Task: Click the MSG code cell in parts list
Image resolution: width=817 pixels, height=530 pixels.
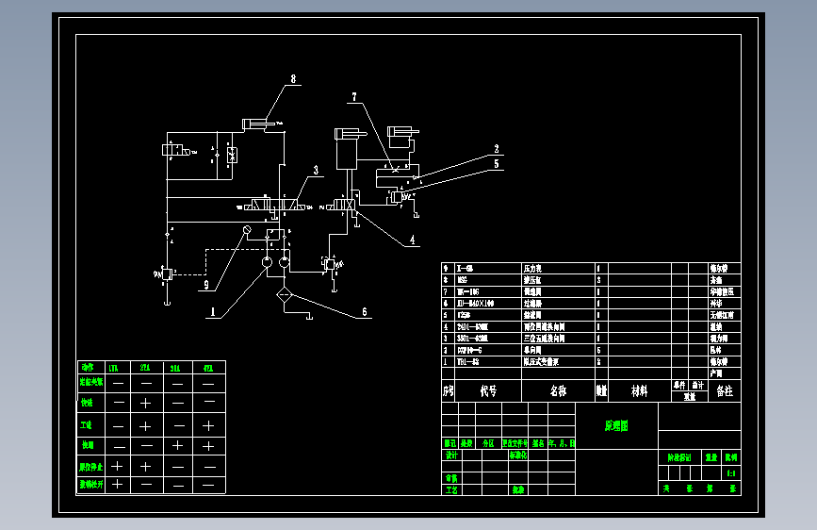Action: point(488,280)
